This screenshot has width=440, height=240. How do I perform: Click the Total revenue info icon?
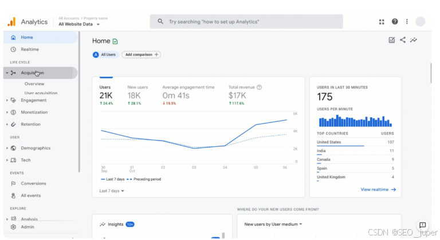click(260, 87)
